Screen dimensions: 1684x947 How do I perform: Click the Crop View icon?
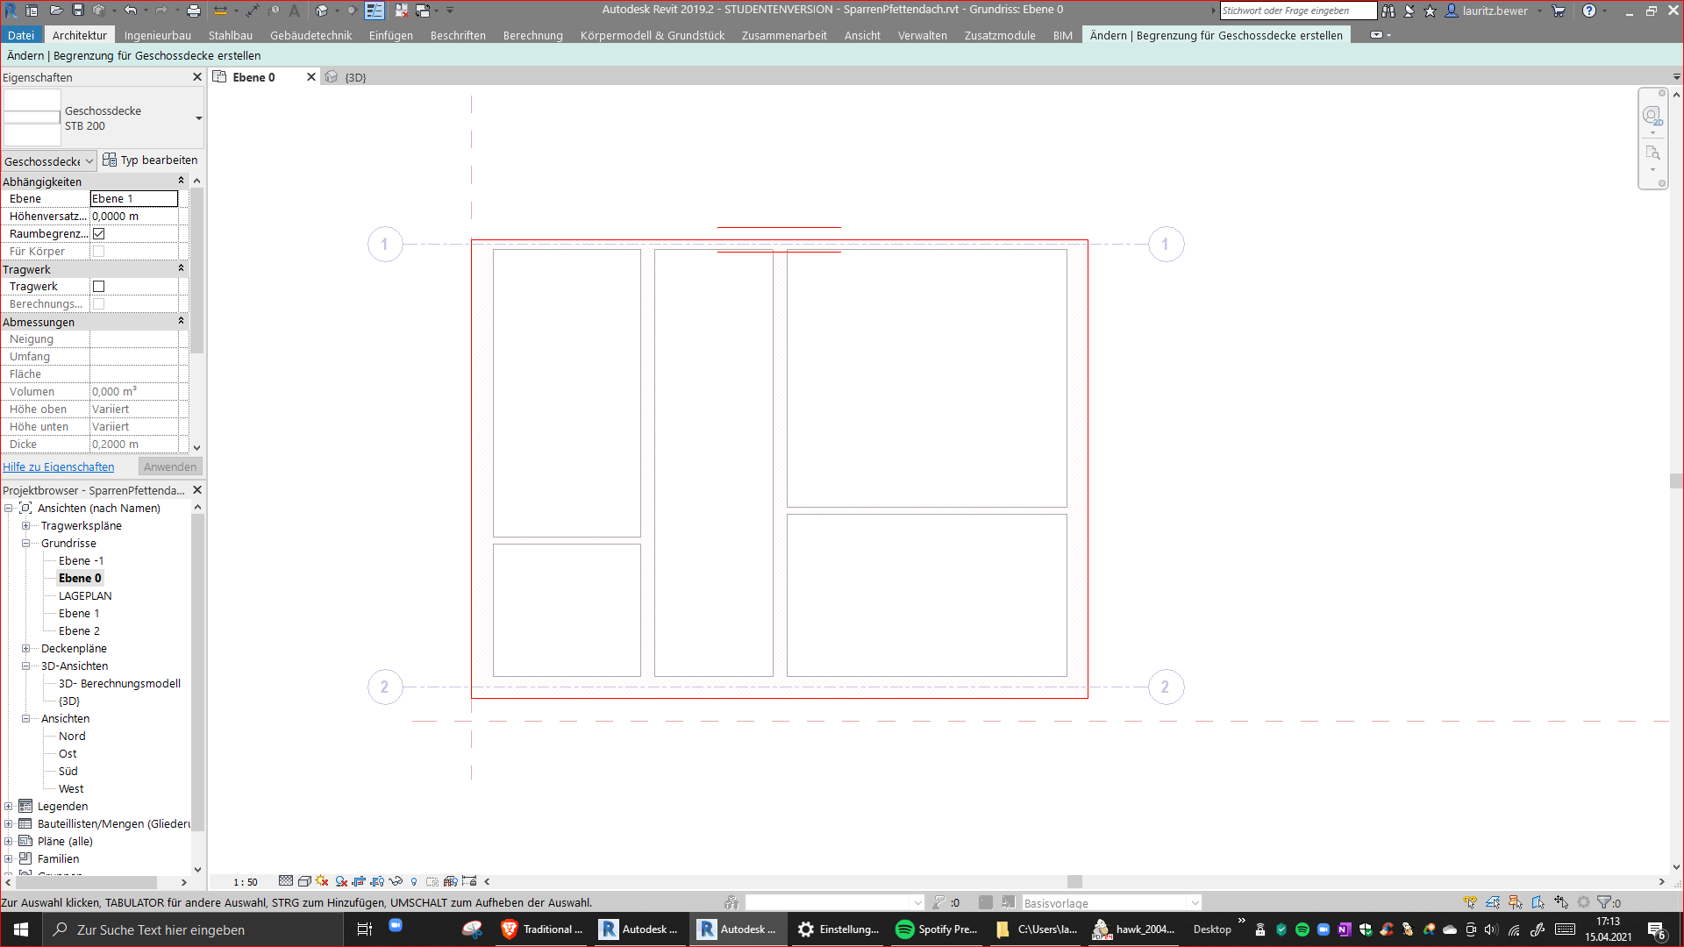tap(360, 881)
